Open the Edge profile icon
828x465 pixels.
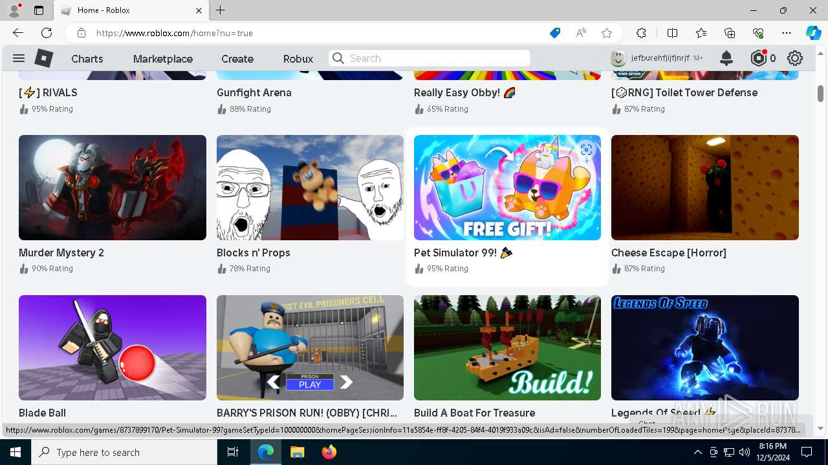[14, 10]
